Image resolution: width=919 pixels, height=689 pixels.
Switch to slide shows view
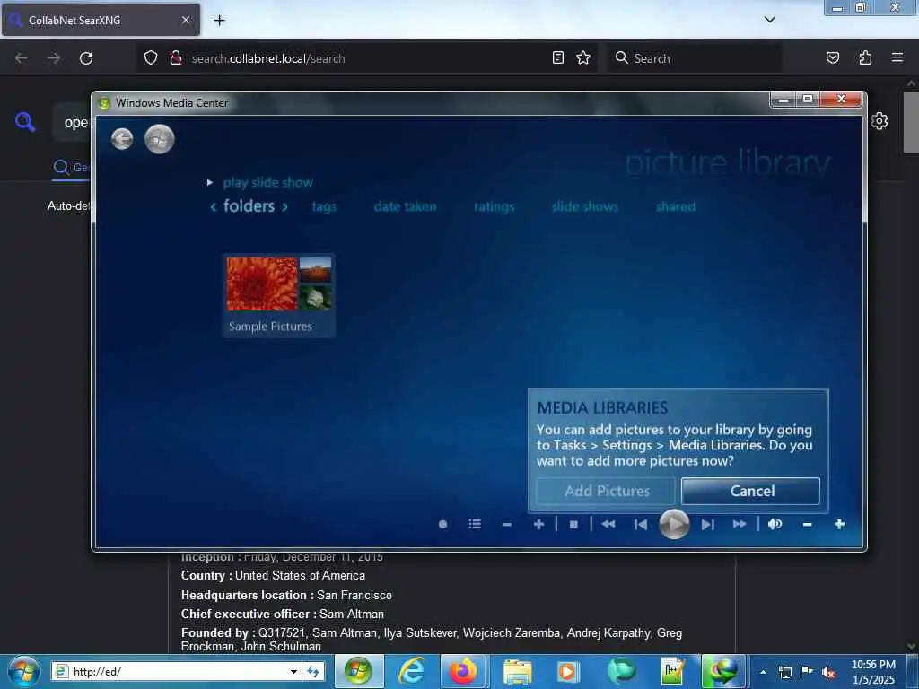(x=585, y=206)
